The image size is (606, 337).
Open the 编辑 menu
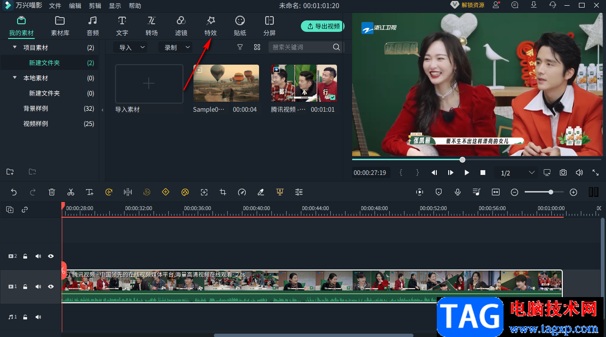(x=75, y=6)
